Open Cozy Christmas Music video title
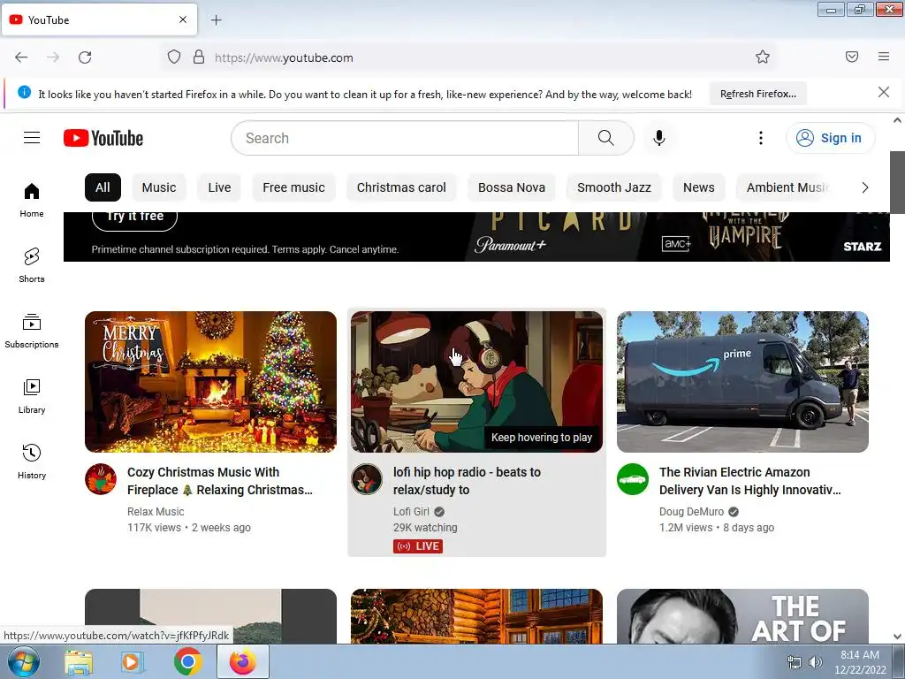The image size is (905, 679). pos(220,481)
